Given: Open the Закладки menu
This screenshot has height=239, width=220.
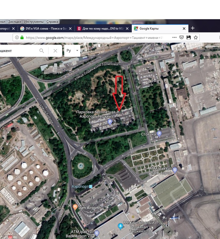Looking at the screenshot, I should click(x=15, y=22).
